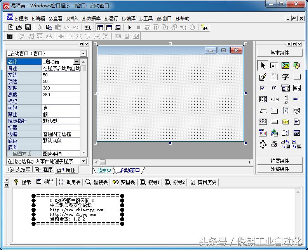This screenshot has width=308, height=250.
Task: Click the 高度 value field 250
Action: pos(61,95)
